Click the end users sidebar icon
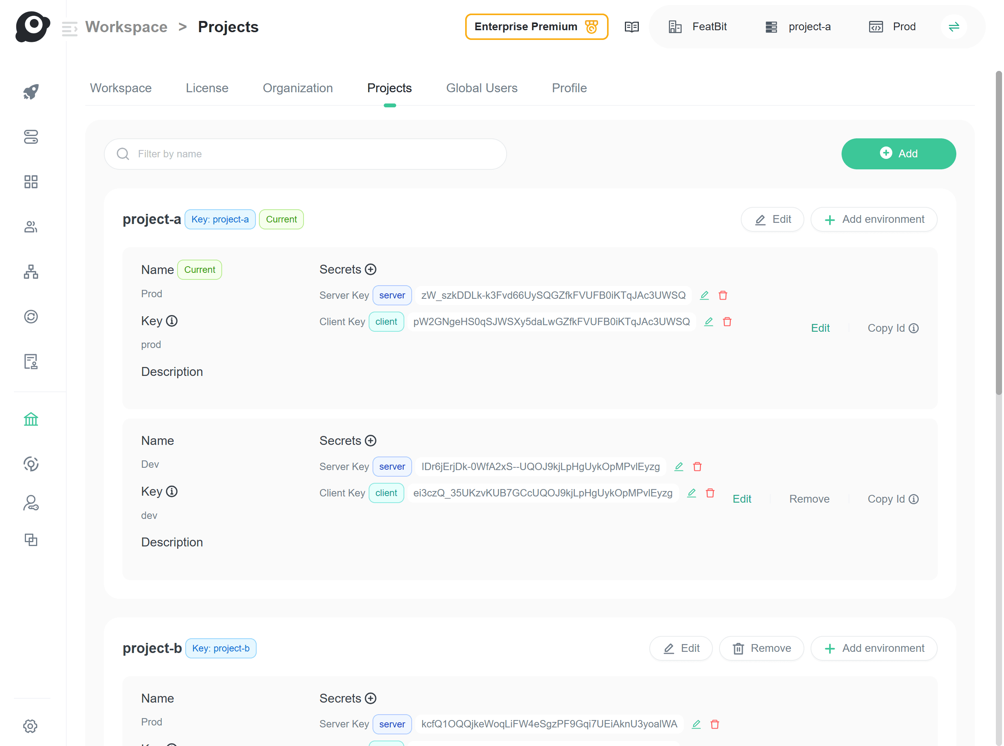 [31, 227]
